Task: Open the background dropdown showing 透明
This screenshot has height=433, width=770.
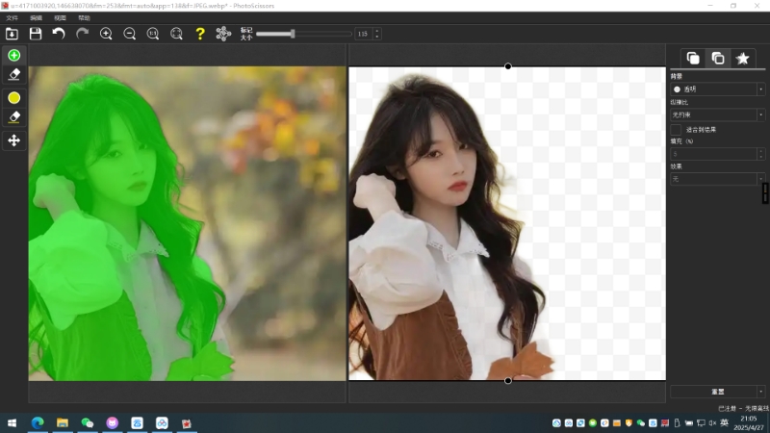Action: click(717, 89)
